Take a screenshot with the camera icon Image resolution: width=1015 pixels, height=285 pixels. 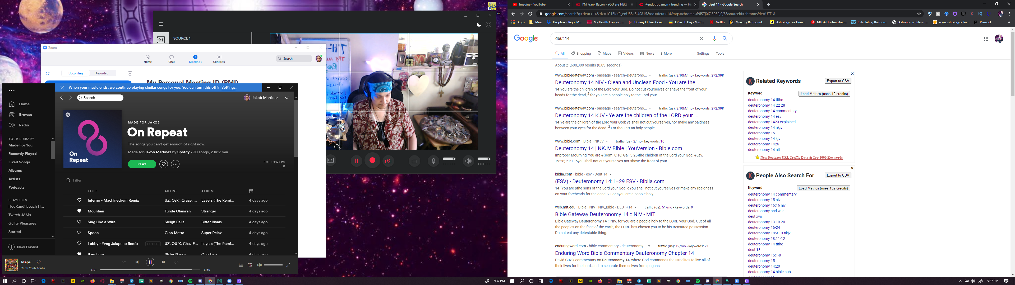(389, 161)
